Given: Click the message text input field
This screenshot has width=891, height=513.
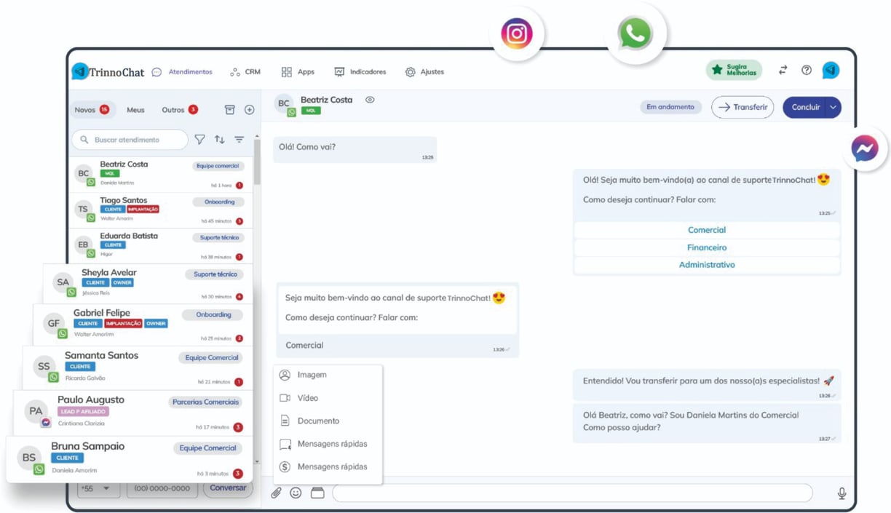Looking at the screenshot, I should pos(572,493).
